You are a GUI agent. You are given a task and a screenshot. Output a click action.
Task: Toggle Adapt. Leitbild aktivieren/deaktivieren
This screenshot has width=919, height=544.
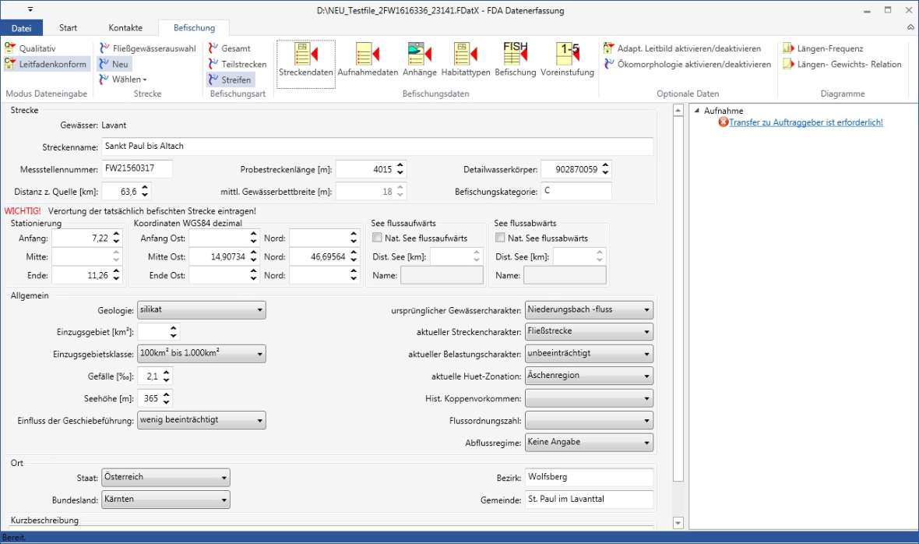pos(682,48)
